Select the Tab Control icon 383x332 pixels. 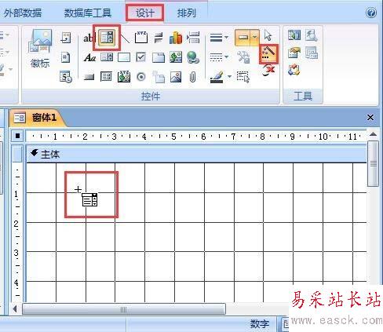click(x=159, y=57)
